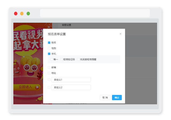This screenshot has height=120, width=171.
Task: Tick the 唯一 option under 手机
Action: (x=52, y=59)
